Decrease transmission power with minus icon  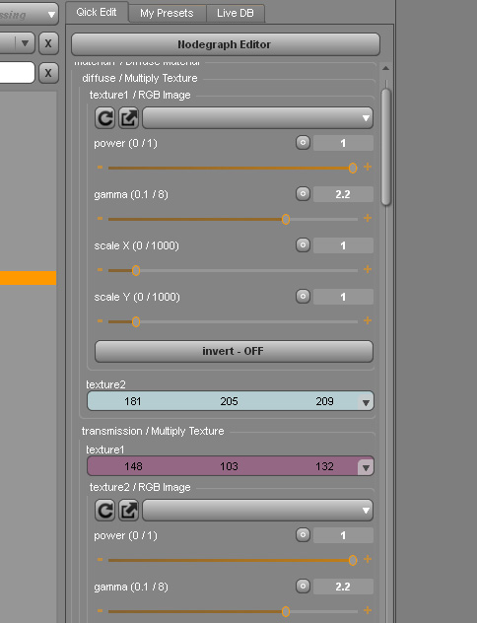(101, 560)
